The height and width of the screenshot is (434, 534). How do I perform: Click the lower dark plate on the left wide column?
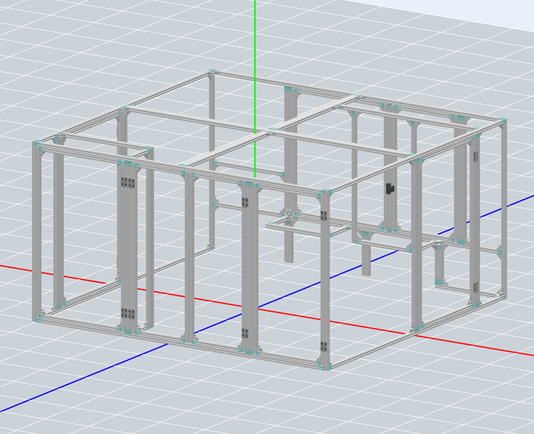coord(127,314)
